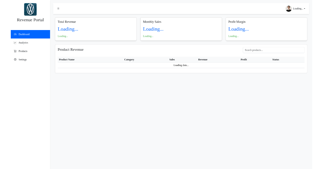323x169 pixels.
Task: Click the hamburger menu icon
Action: tap(58, 8)
